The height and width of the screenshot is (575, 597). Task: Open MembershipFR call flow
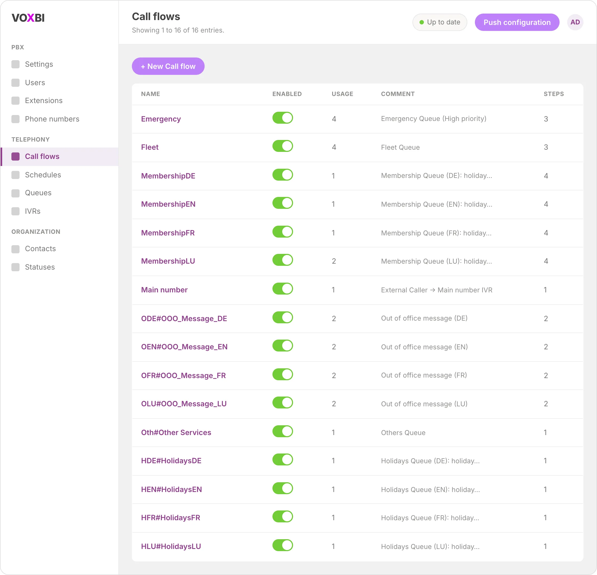[168, 233]
